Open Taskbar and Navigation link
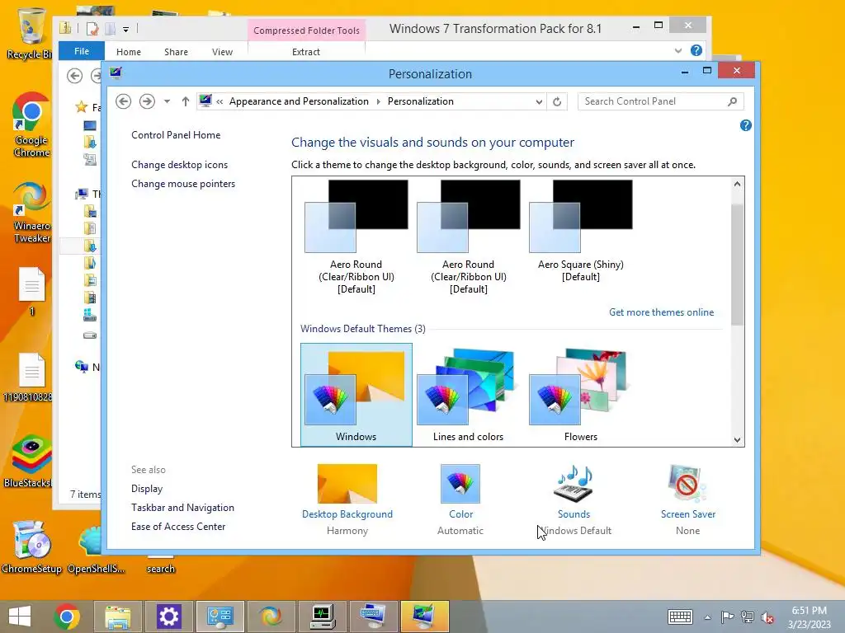 point(182,508)
